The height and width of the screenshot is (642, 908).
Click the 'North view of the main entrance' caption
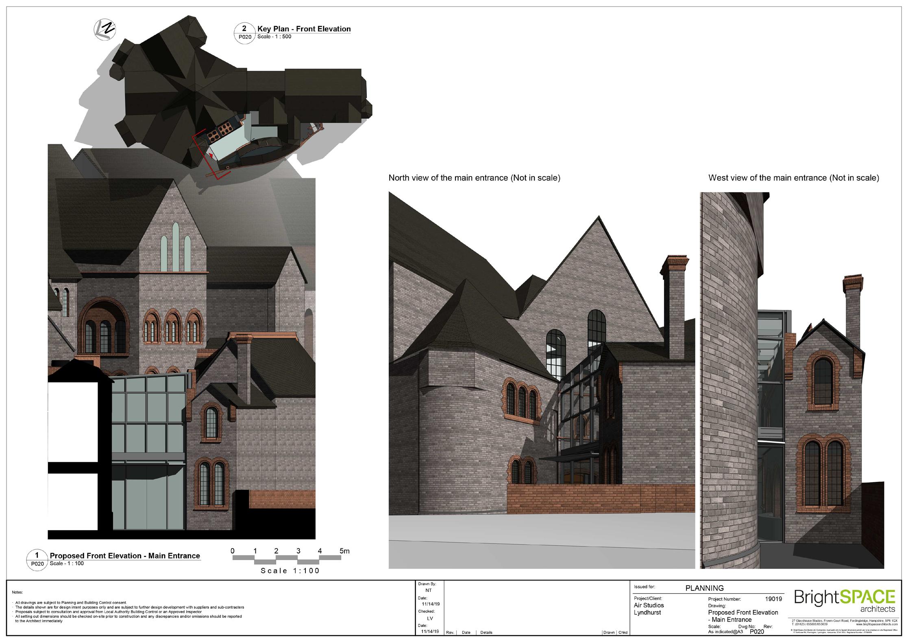474,178
